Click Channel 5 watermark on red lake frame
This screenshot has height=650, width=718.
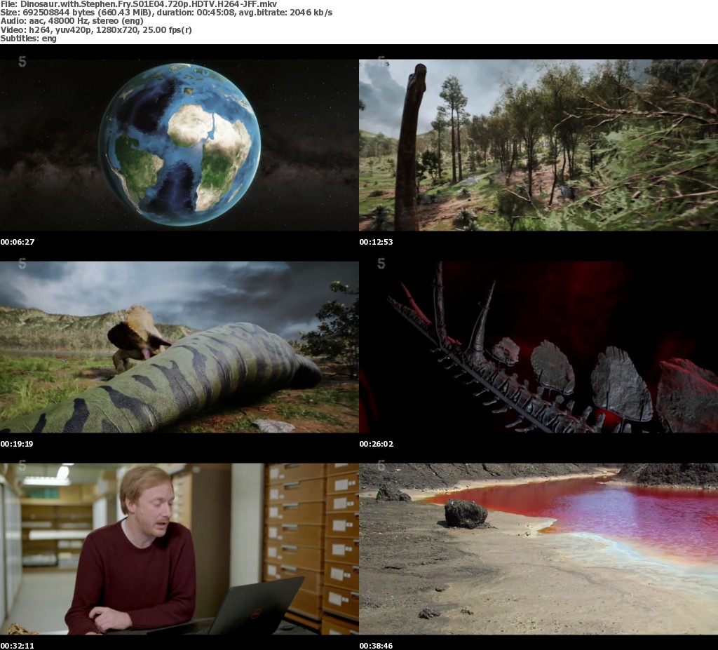[381, 466]
